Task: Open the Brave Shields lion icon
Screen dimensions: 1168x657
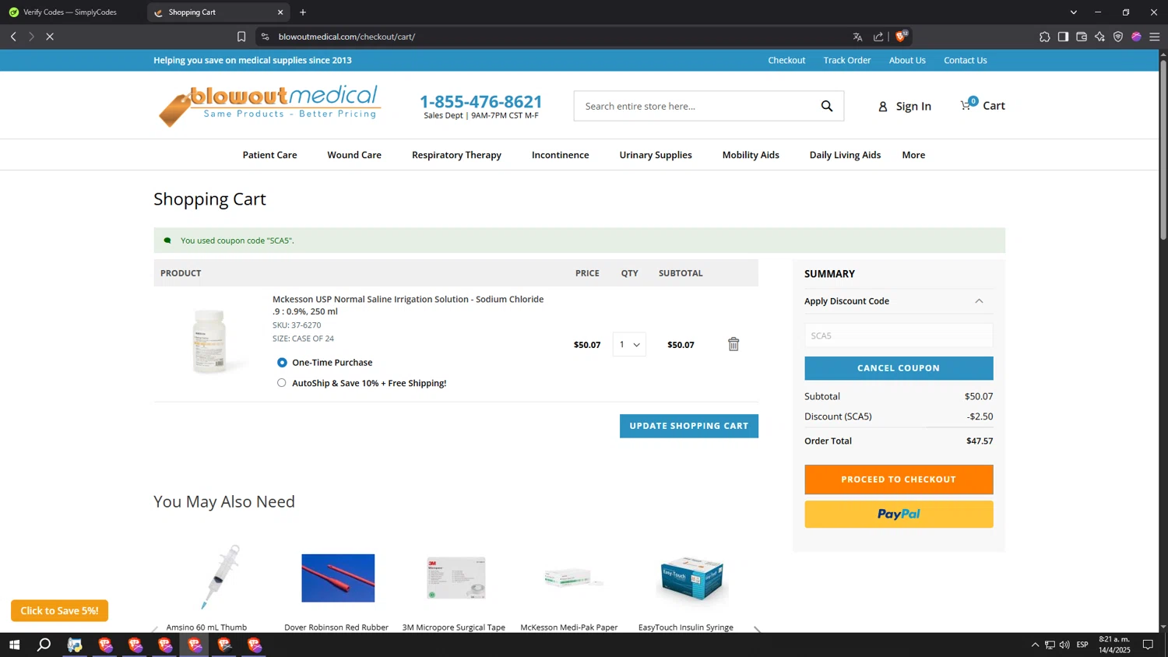Action: pos(902,36)
